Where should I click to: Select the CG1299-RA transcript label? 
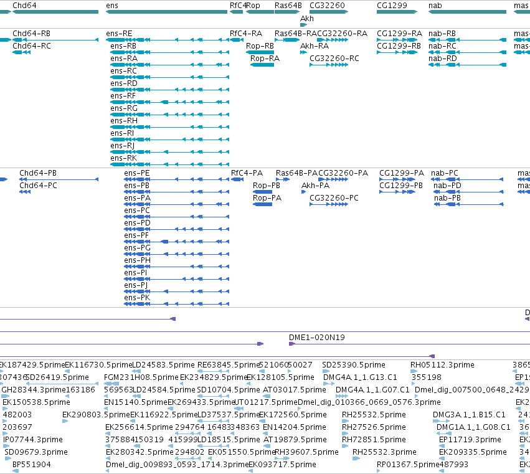click(400, 34)
